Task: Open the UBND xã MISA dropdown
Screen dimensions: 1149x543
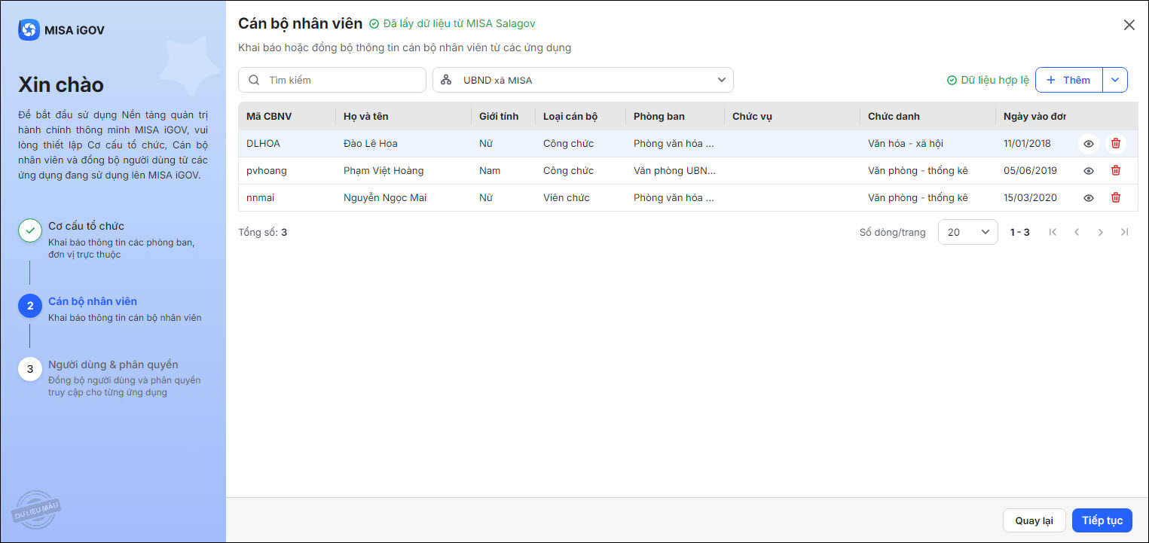Action: (582, 80)
